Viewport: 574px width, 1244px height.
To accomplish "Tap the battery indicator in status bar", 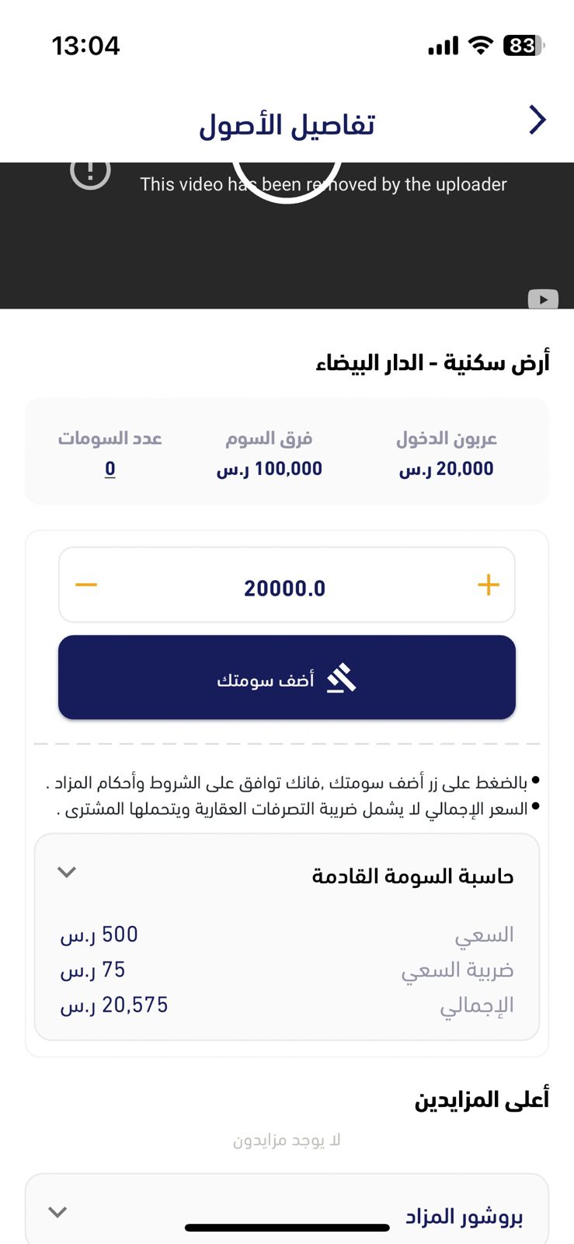I will coord(524,46).
